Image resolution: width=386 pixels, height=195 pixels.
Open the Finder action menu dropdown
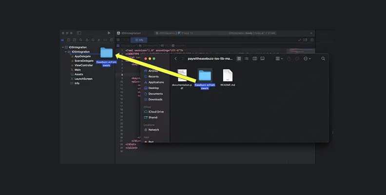pyautogui.click(x=307, y=58)
